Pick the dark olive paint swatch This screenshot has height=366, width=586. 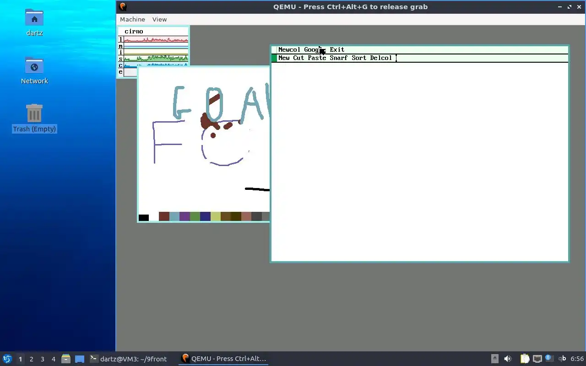tap(236, 217)
